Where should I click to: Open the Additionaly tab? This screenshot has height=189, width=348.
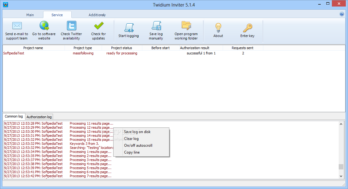(97, 15)
